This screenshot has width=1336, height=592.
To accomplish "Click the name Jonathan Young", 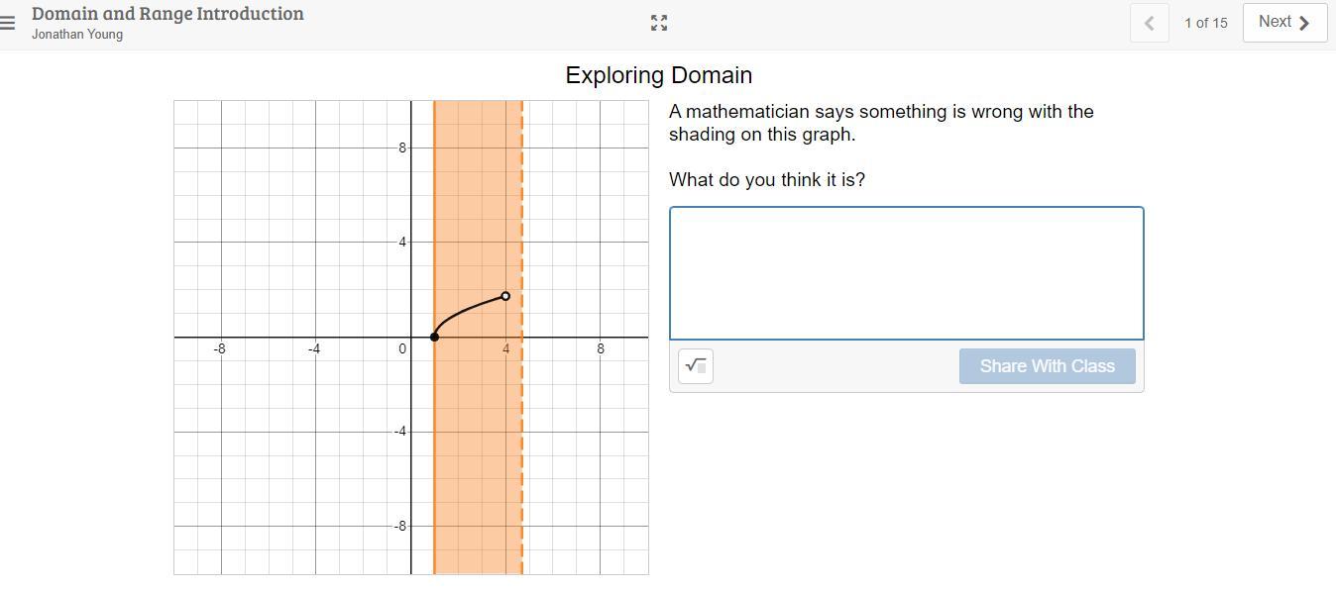I will (x=77, y=35).
